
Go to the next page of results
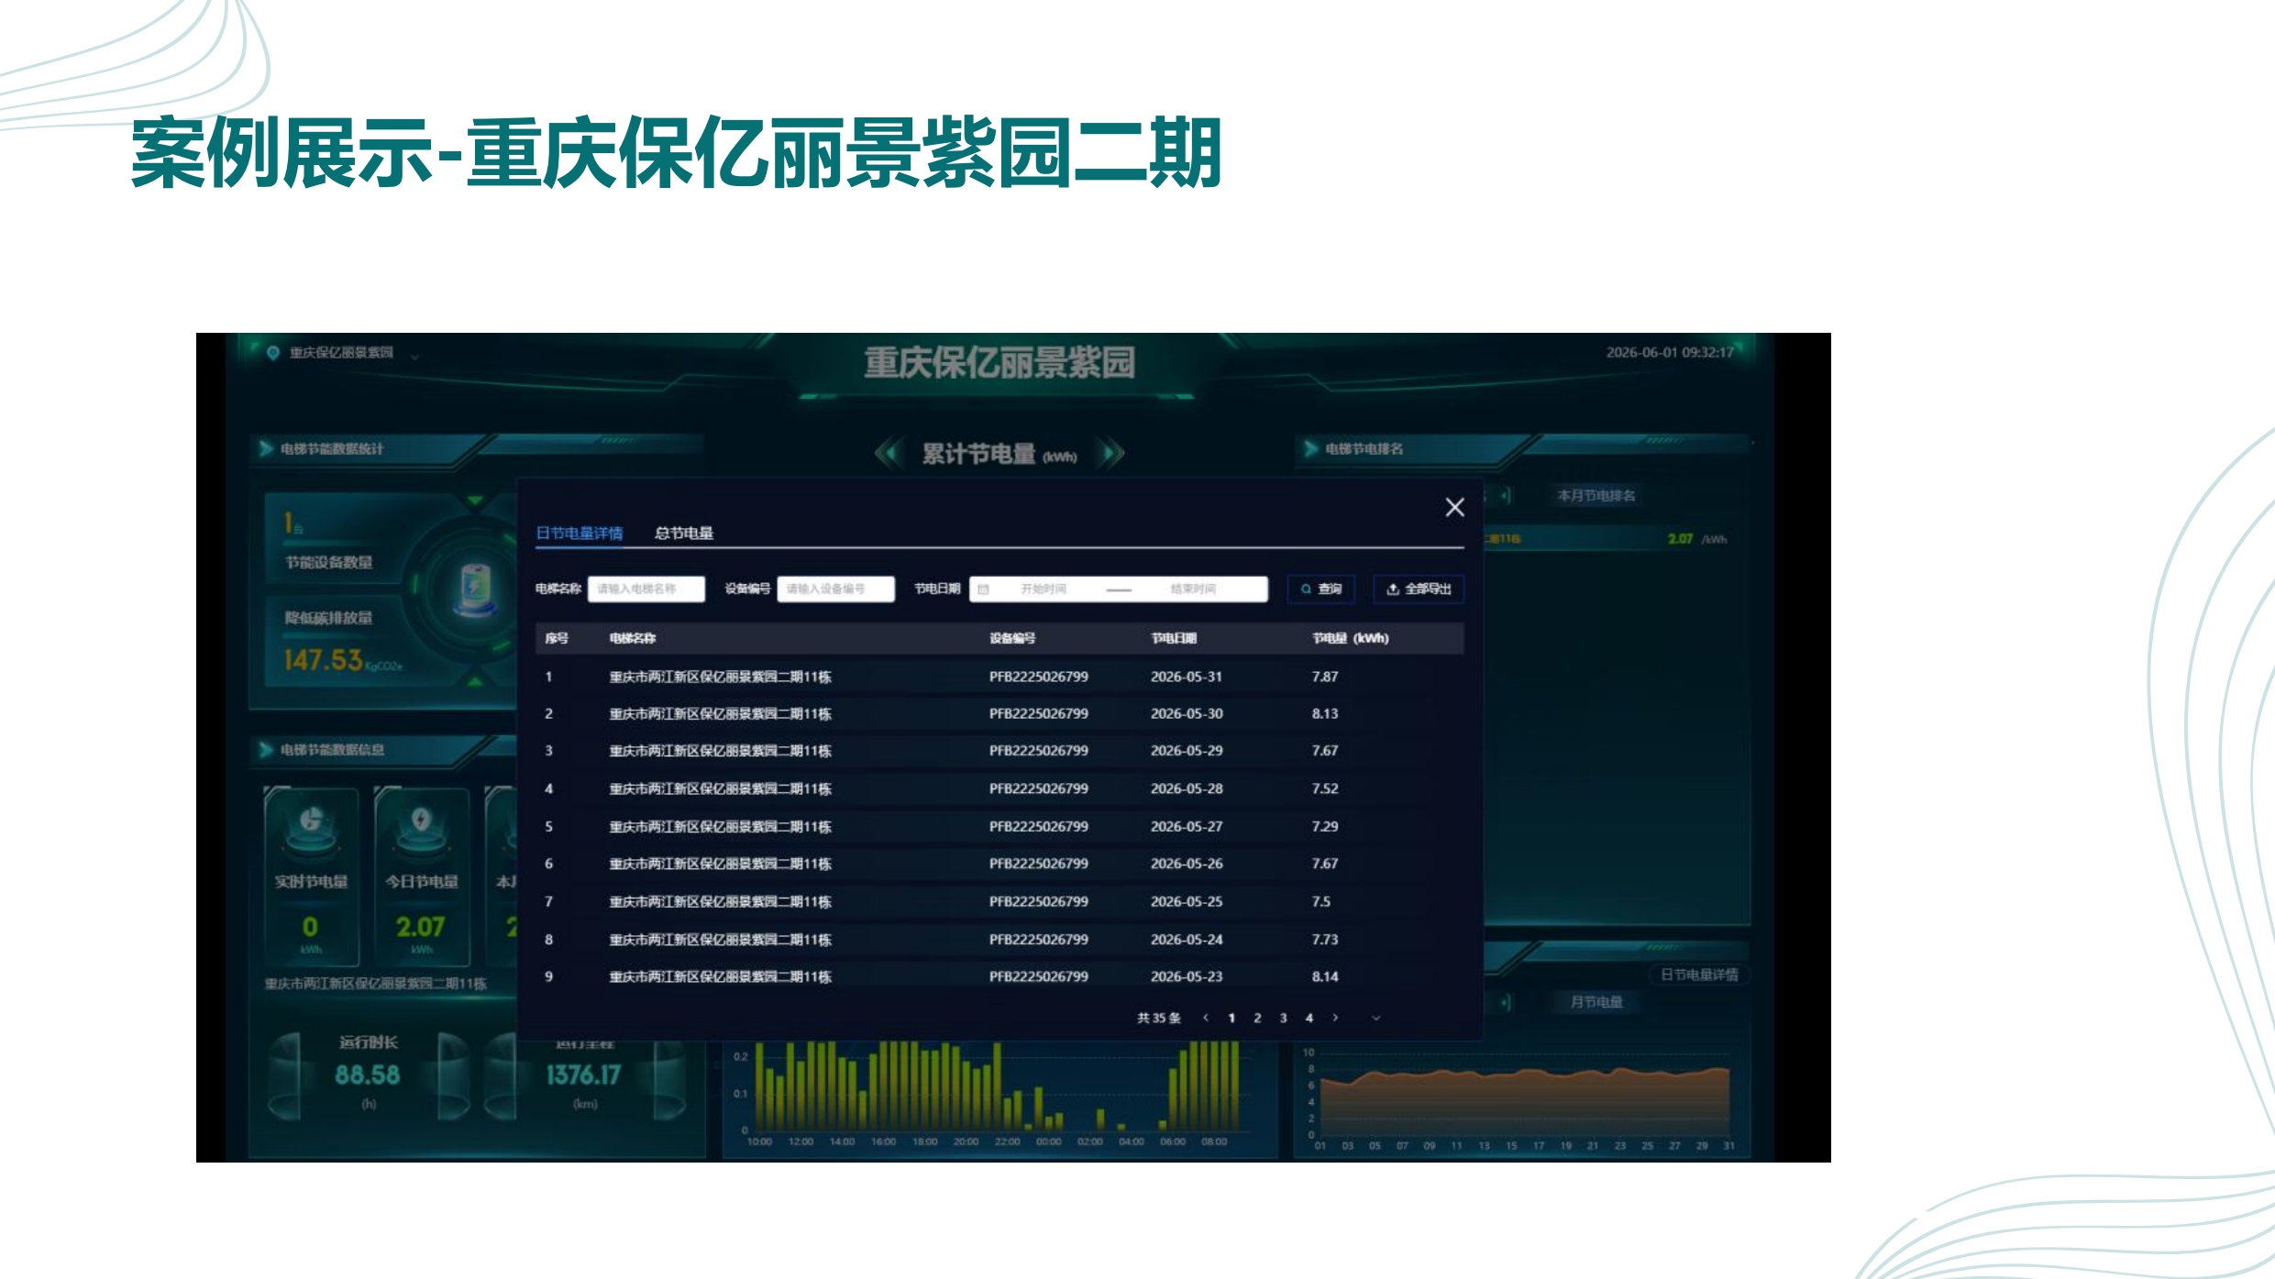1335,1018
